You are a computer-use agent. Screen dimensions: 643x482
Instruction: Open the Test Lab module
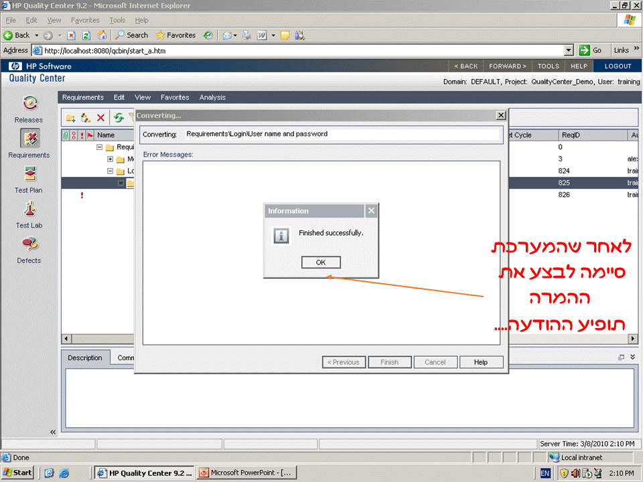(29, 214)
